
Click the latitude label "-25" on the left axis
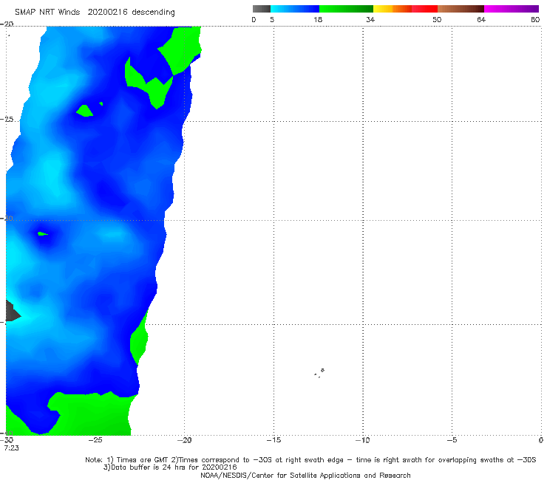tap(7, 120)
